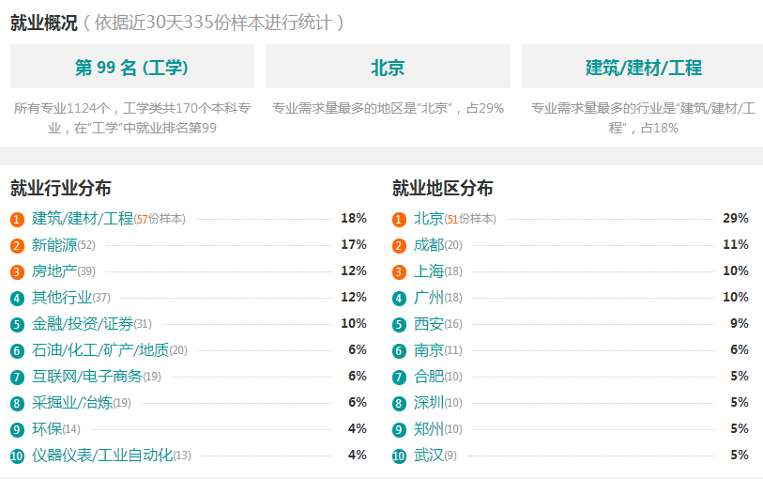This screenshot has width=763, height=479.
Task: Open the 互联网/电子商务 industry link
Action: tap(87, 376)
